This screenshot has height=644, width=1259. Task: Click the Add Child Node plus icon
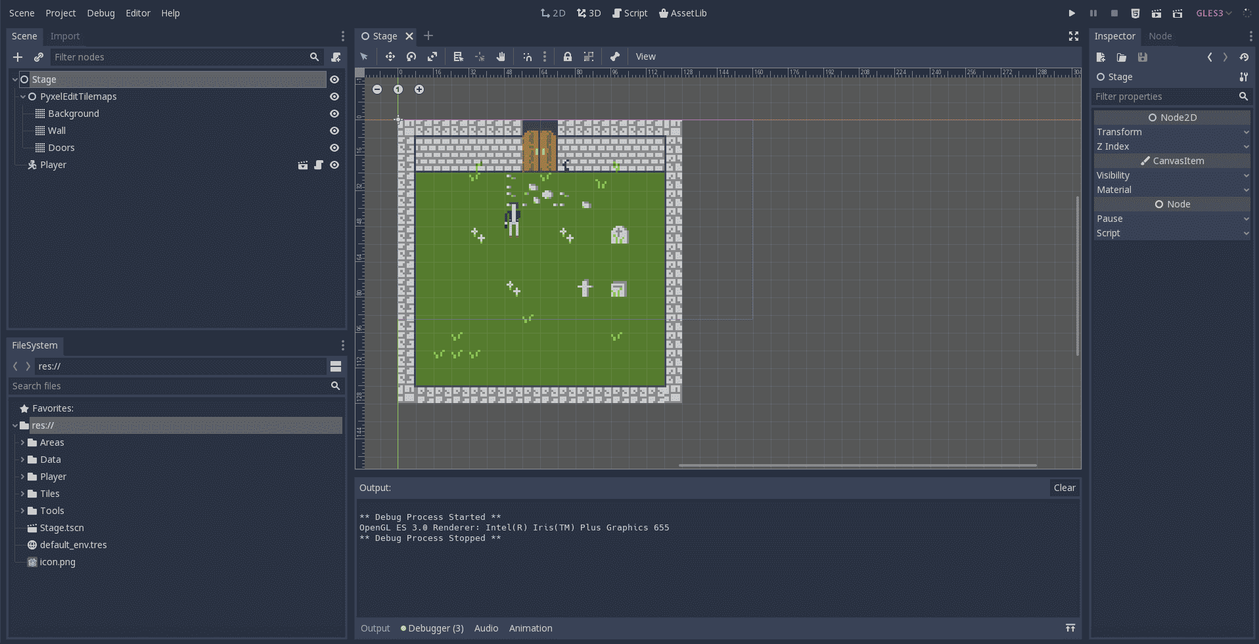pos(18,57)
